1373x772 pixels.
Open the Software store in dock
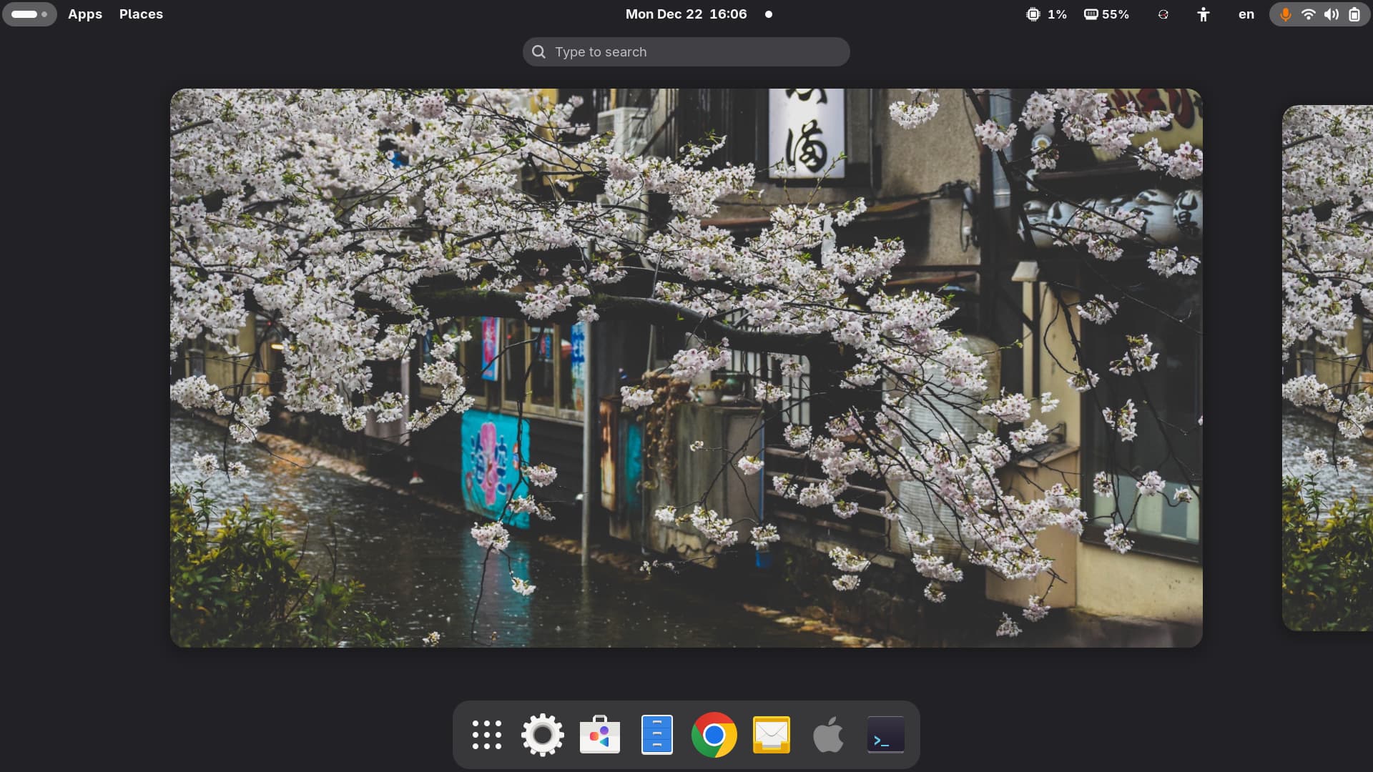pos(600,735)
